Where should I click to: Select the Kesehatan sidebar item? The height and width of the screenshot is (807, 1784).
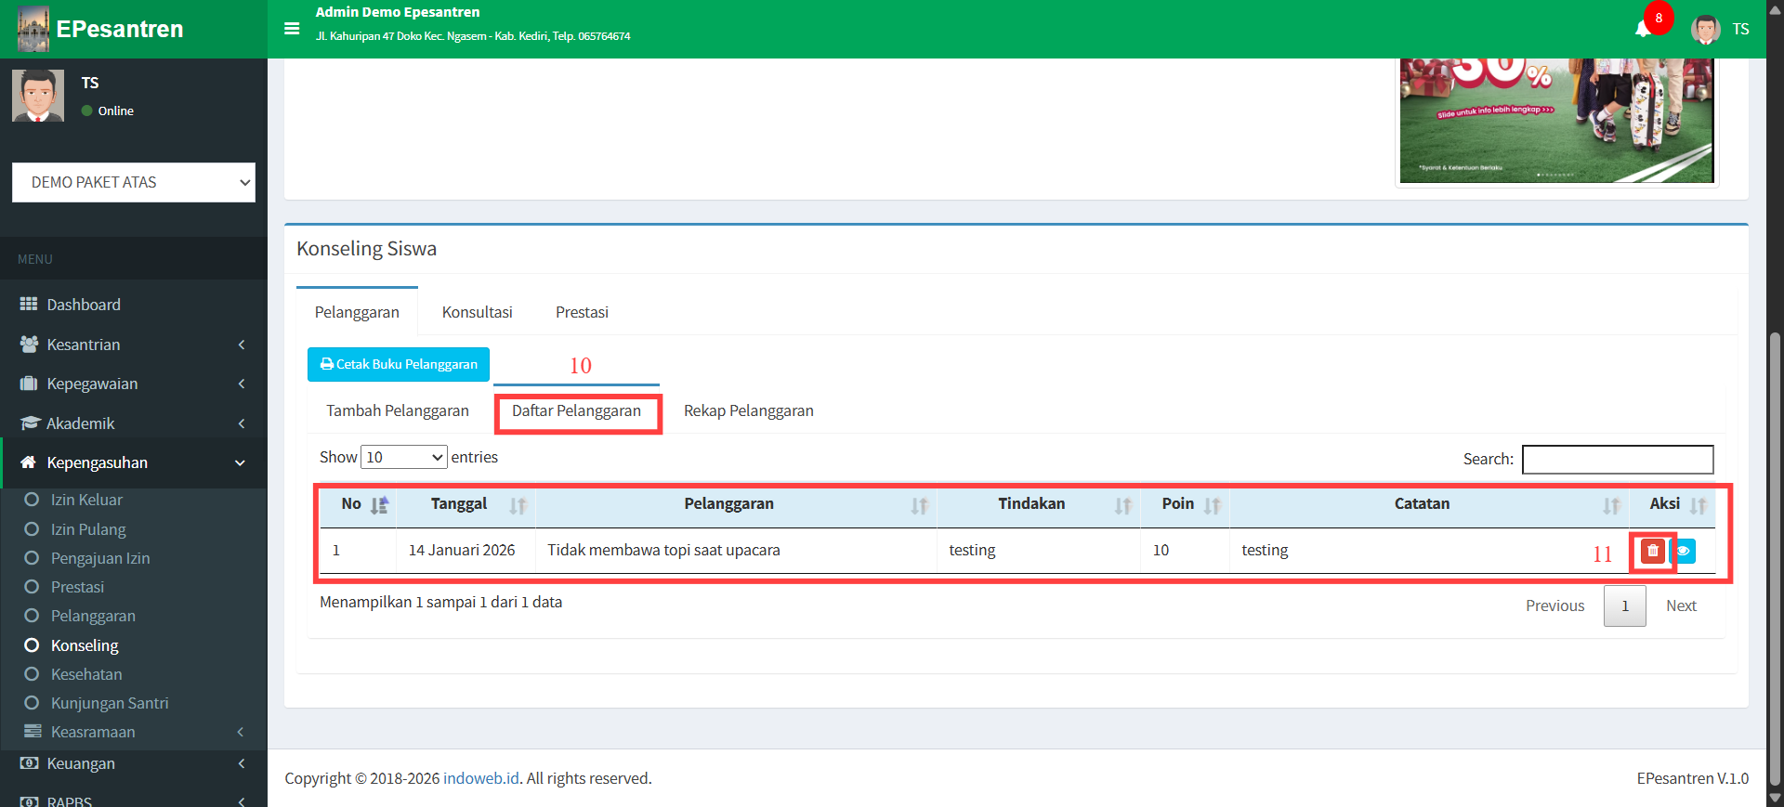tap(86, 674)
